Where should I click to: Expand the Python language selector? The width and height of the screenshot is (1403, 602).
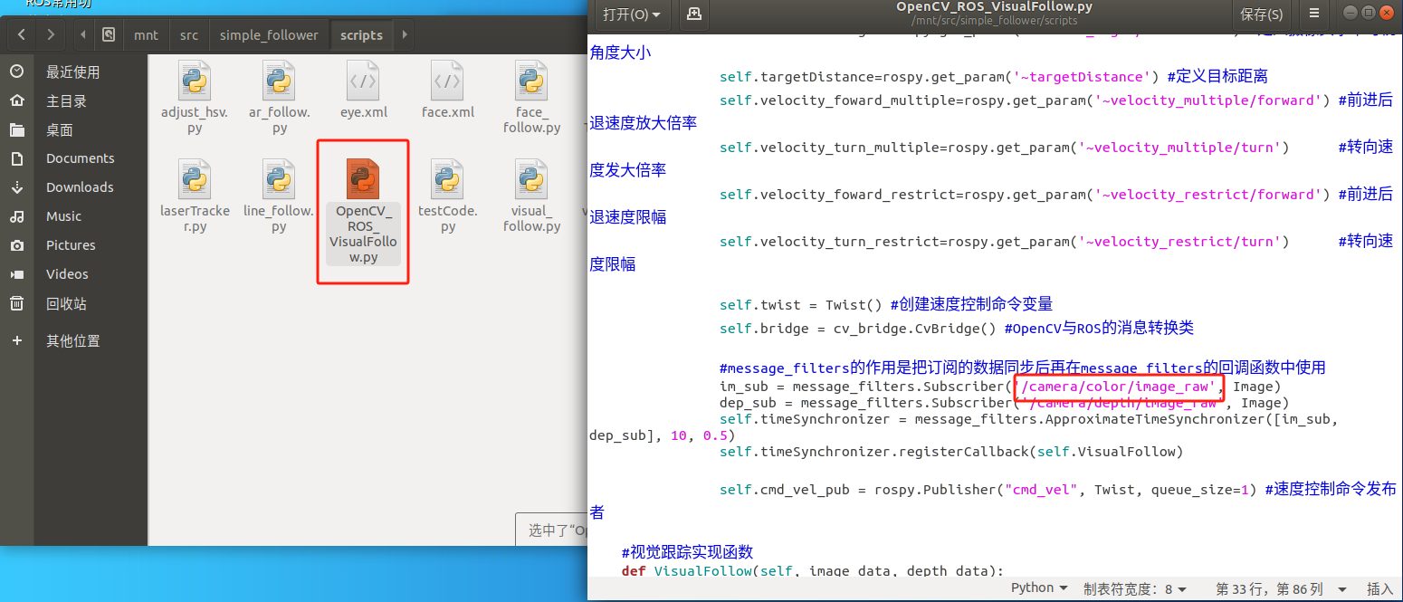1038,588
